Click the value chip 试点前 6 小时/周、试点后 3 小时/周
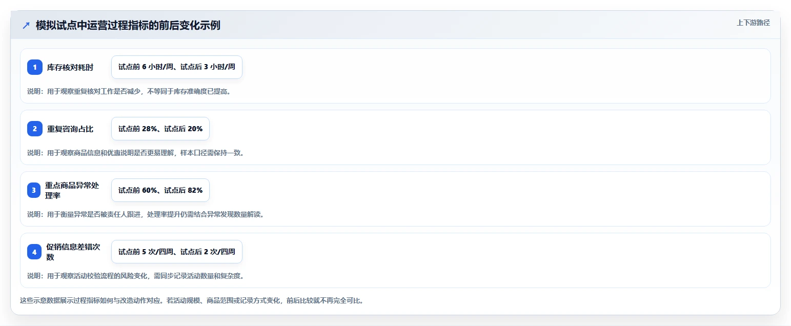This screenshot has height=326, width=791. [177, 67]
